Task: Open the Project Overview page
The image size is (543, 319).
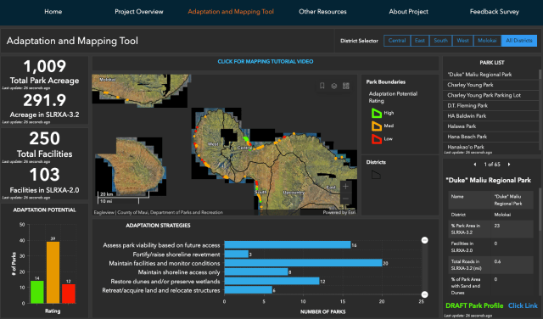Action: tap(139, 11)
